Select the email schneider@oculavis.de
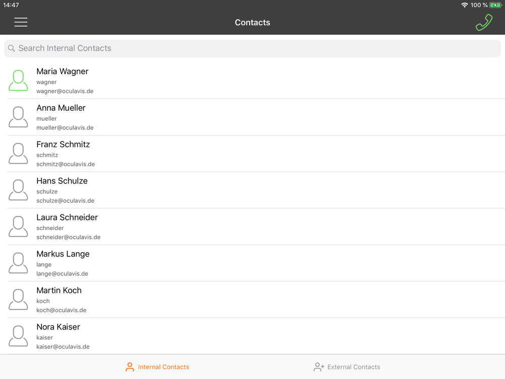The image size is (505, 379). 68,237
